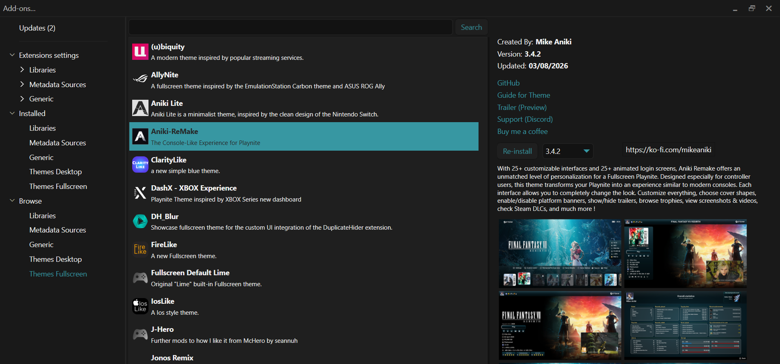Viewport: 780px width, 364px height.
Task: Open the Trailer (Preview) link
Action: pos(522,107)
